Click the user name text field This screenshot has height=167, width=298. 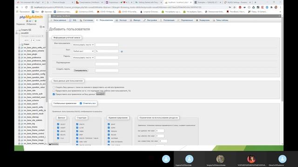[107, 45]
